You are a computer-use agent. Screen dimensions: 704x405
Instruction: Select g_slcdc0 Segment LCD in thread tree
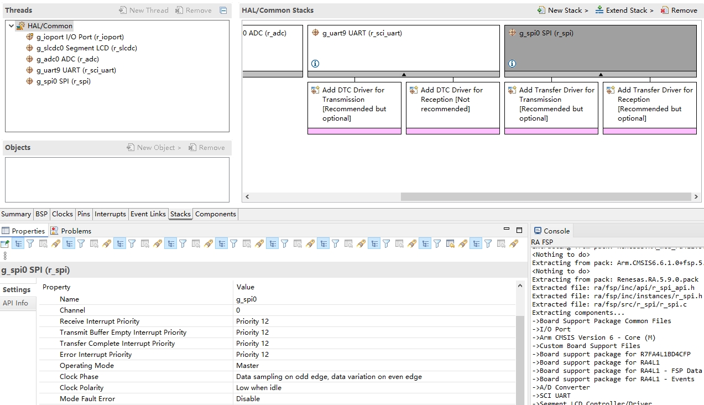pyautogui.click(x=81, y=48)
